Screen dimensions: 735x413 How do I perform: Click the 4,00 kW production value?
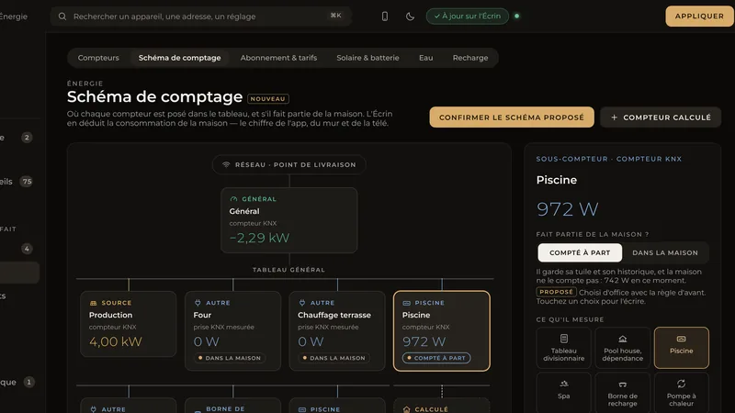pyautogui.click(x=116, y=341)
